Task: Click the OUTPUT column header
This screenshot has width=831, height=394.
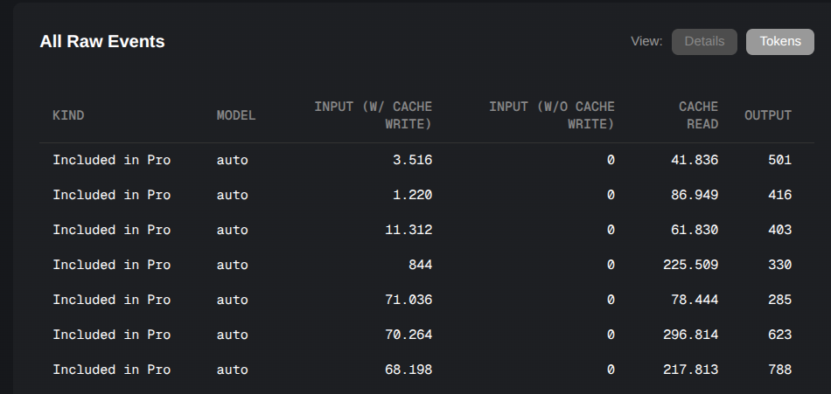Action: point(768,115)
